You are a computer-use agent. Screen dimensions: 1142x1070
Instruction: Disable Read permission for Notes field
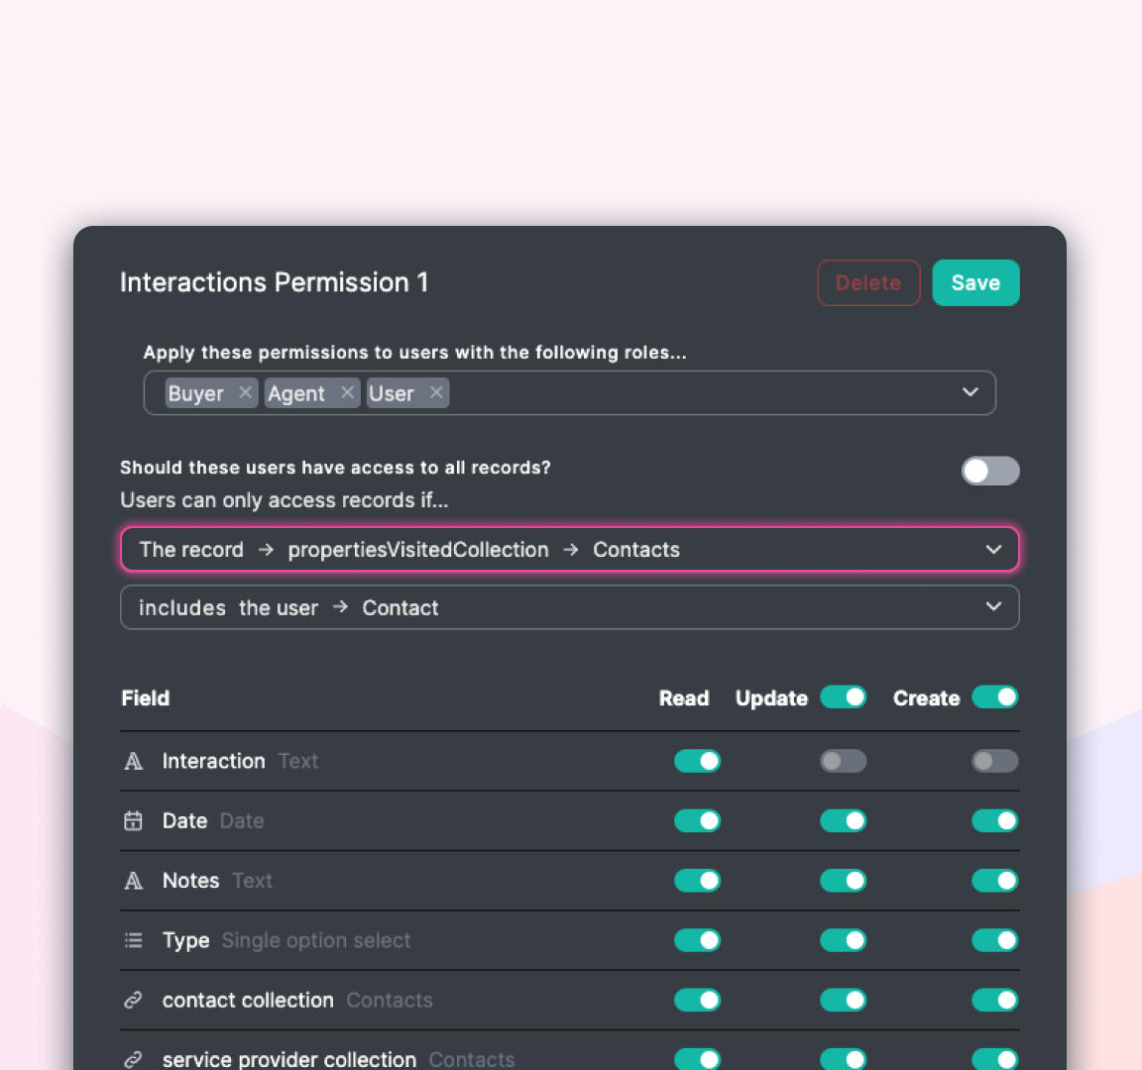(x=697, y=881)
